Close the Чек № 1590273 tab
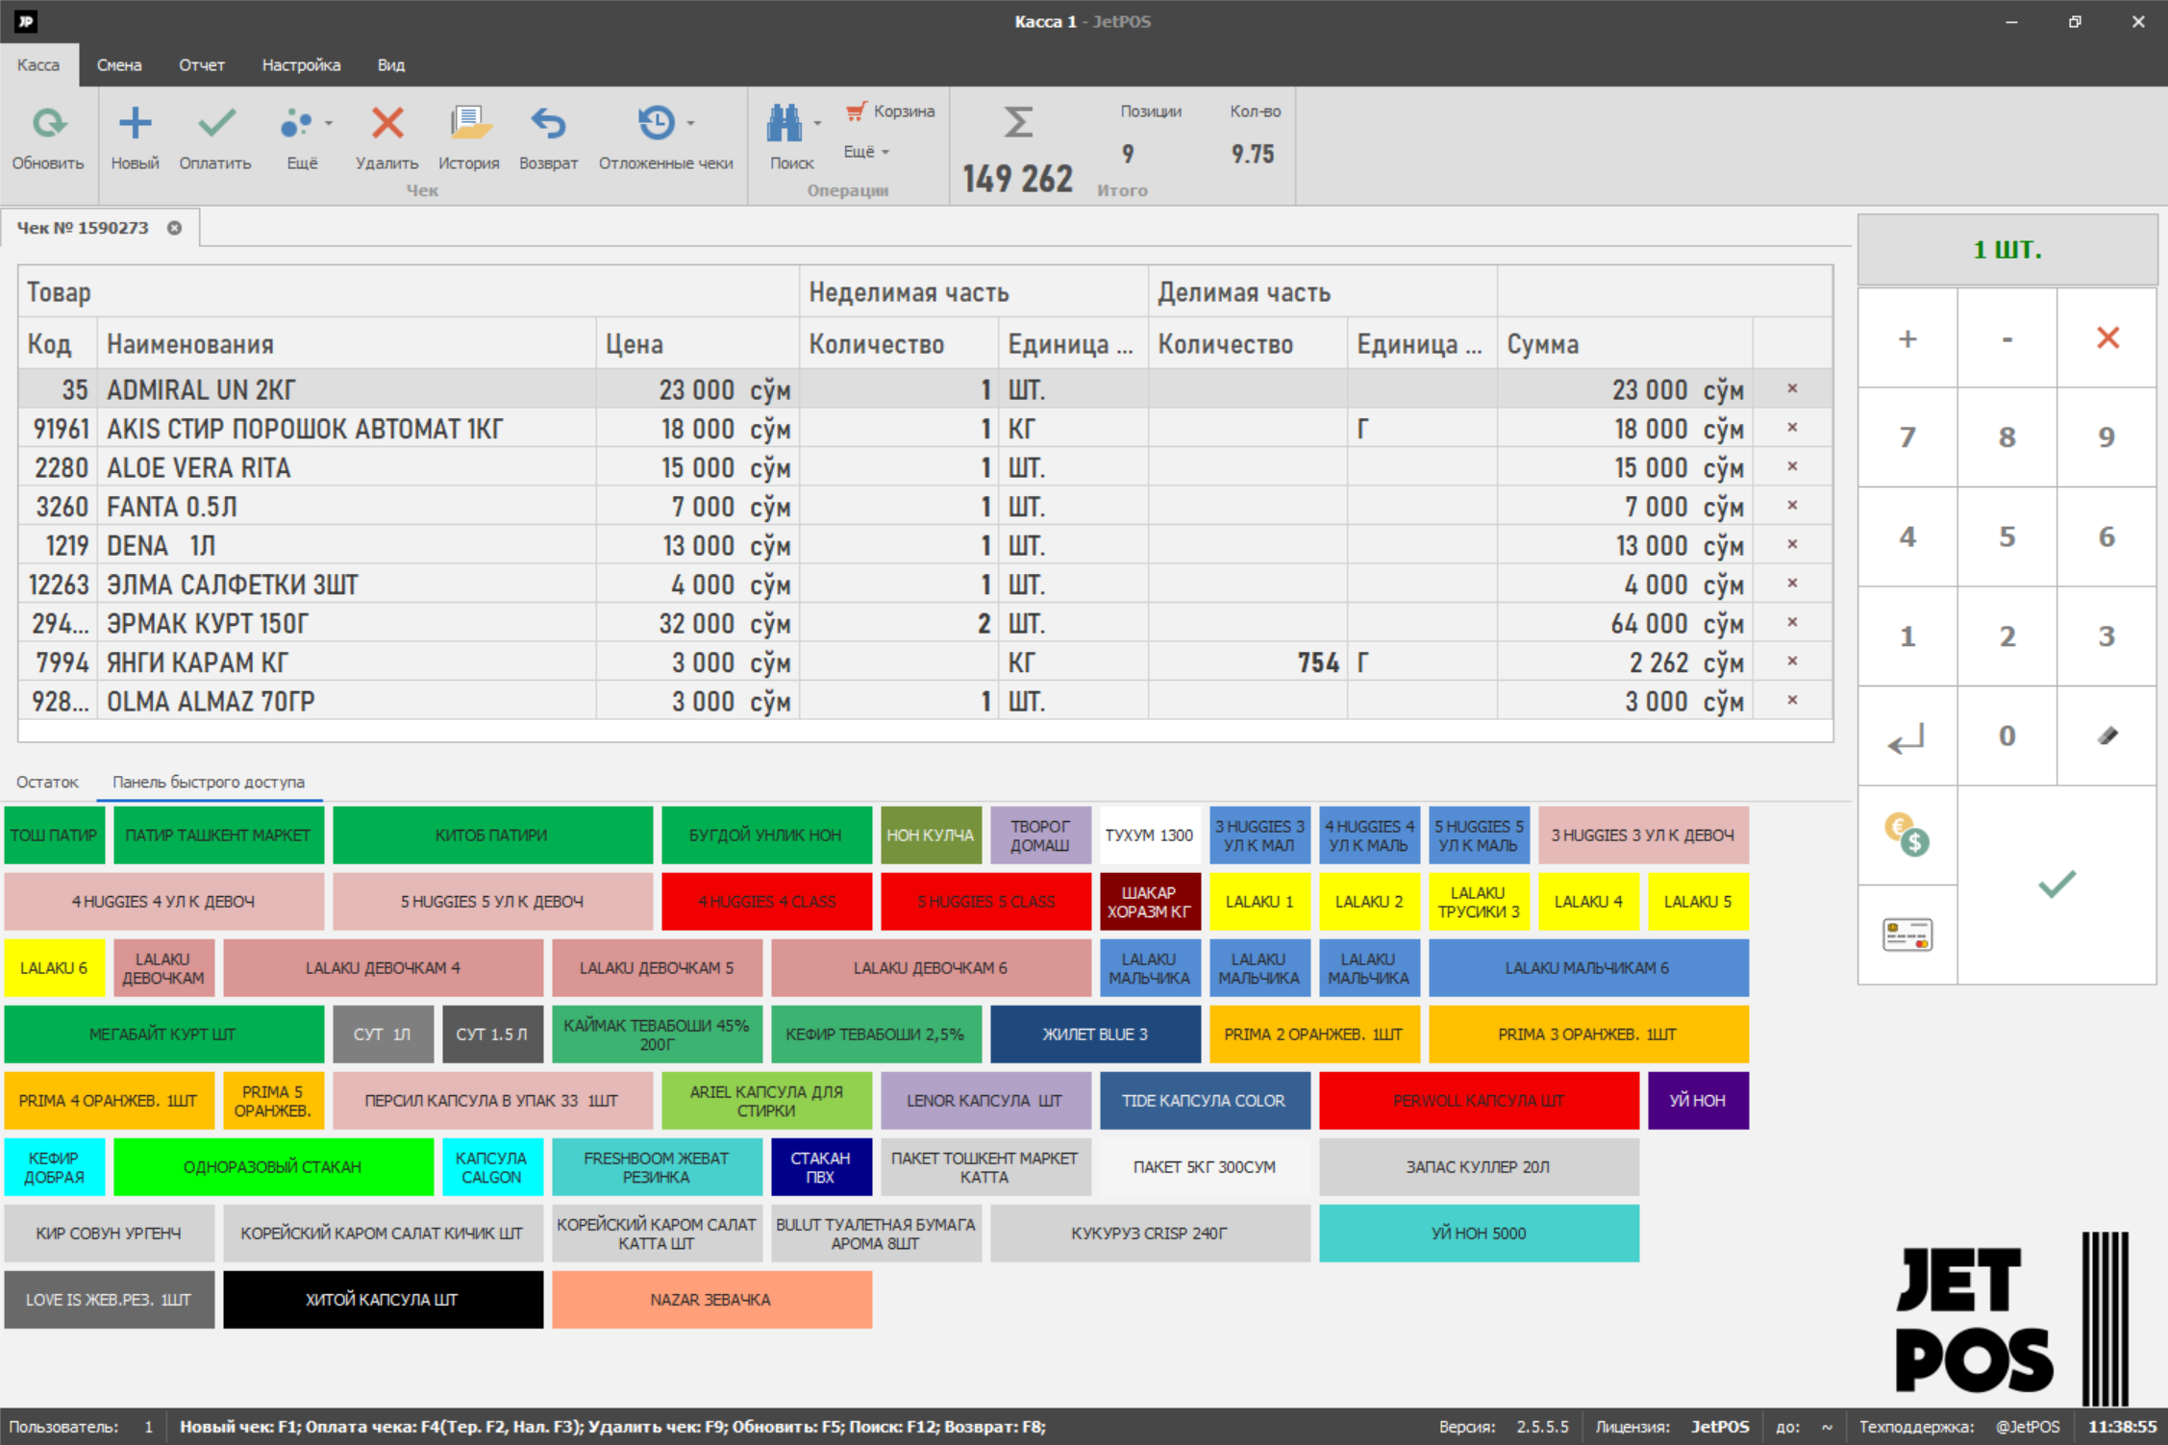The width and height of the screenshot is (2168, 1445). coord(175,228)
